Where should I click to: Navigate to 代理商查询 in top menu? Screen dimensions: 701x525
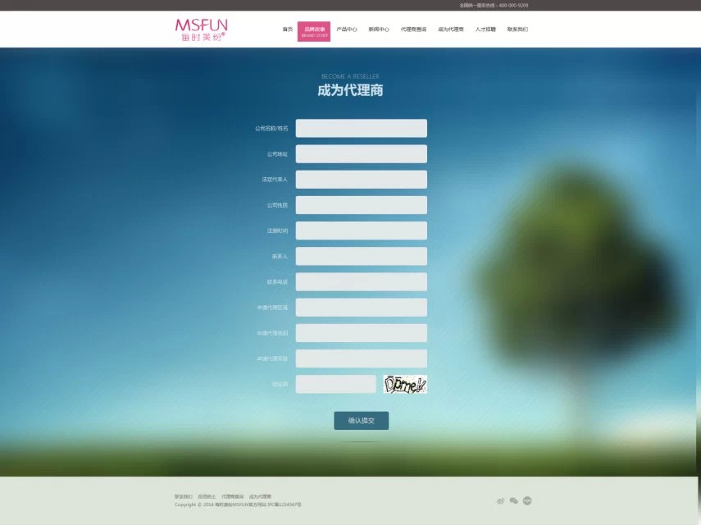(413, 30)
